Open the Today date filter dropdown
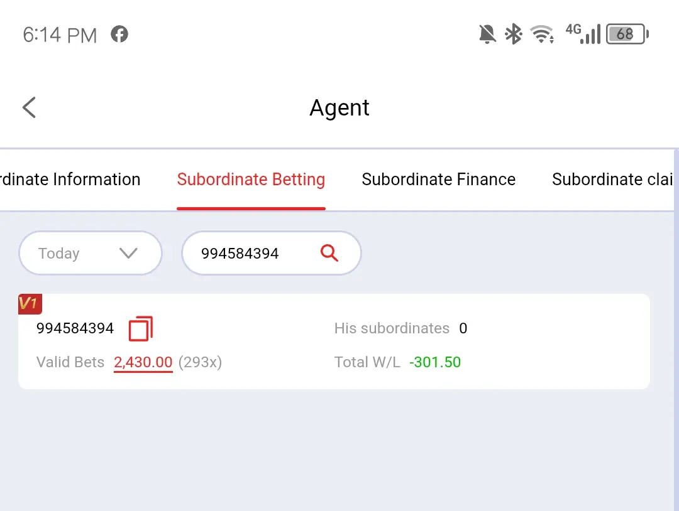This screenshot has width=679, height=511. [91, 253]
